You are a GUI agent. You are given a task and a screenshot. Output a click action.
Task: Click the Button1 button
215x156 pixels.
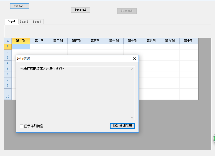point(19,6)
